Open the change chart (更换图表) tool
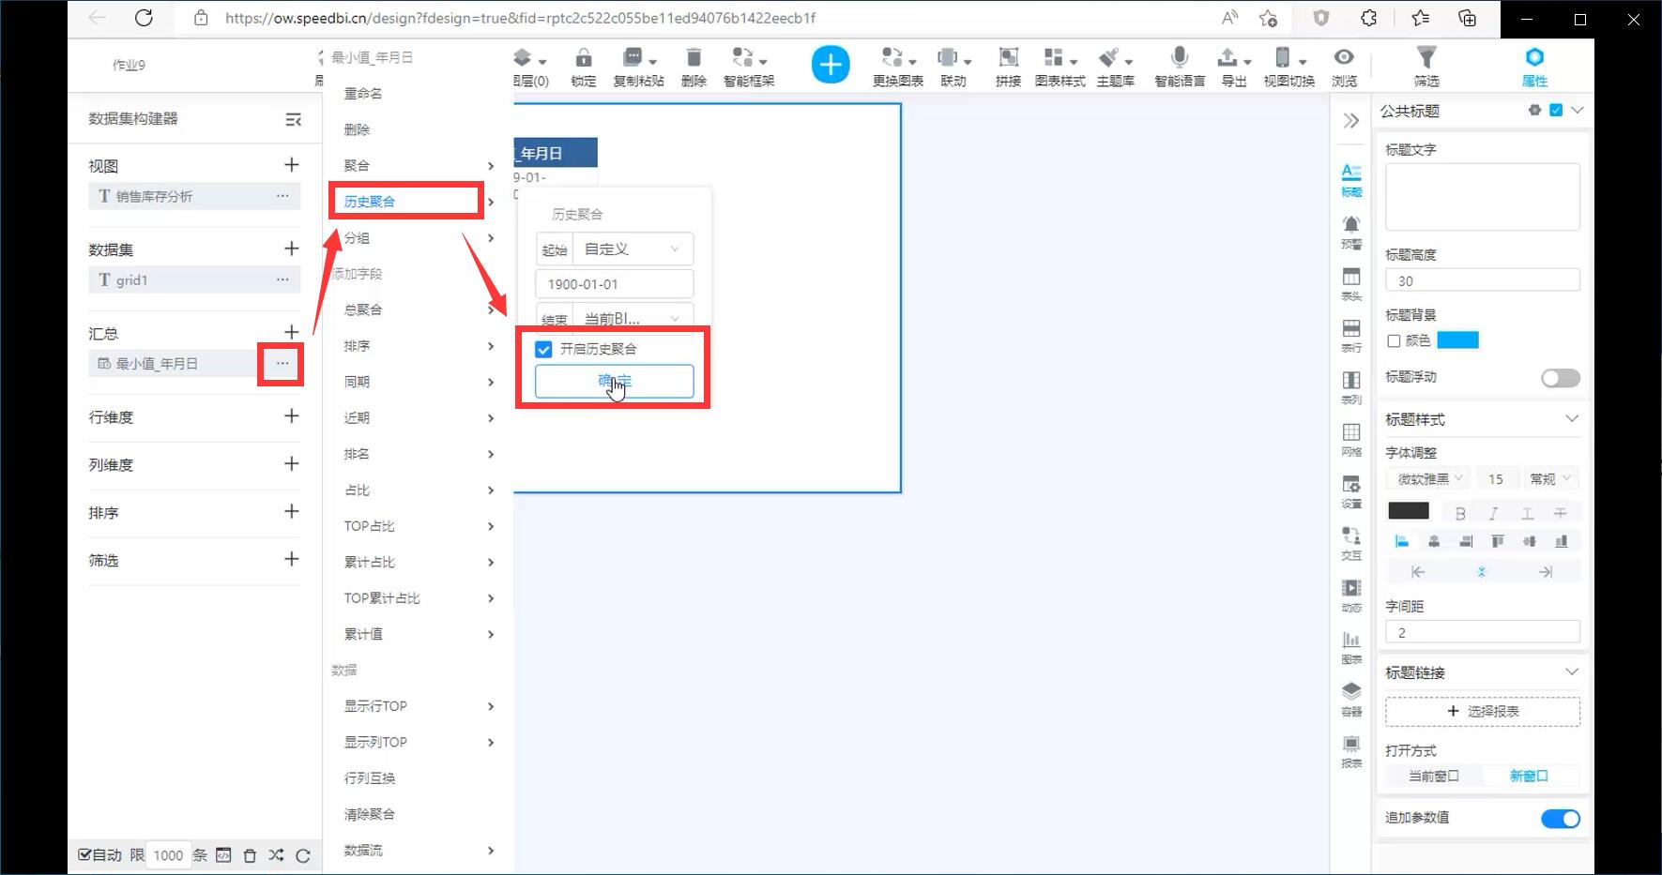Screen dimensions: 1662x875 pos(898,66)
